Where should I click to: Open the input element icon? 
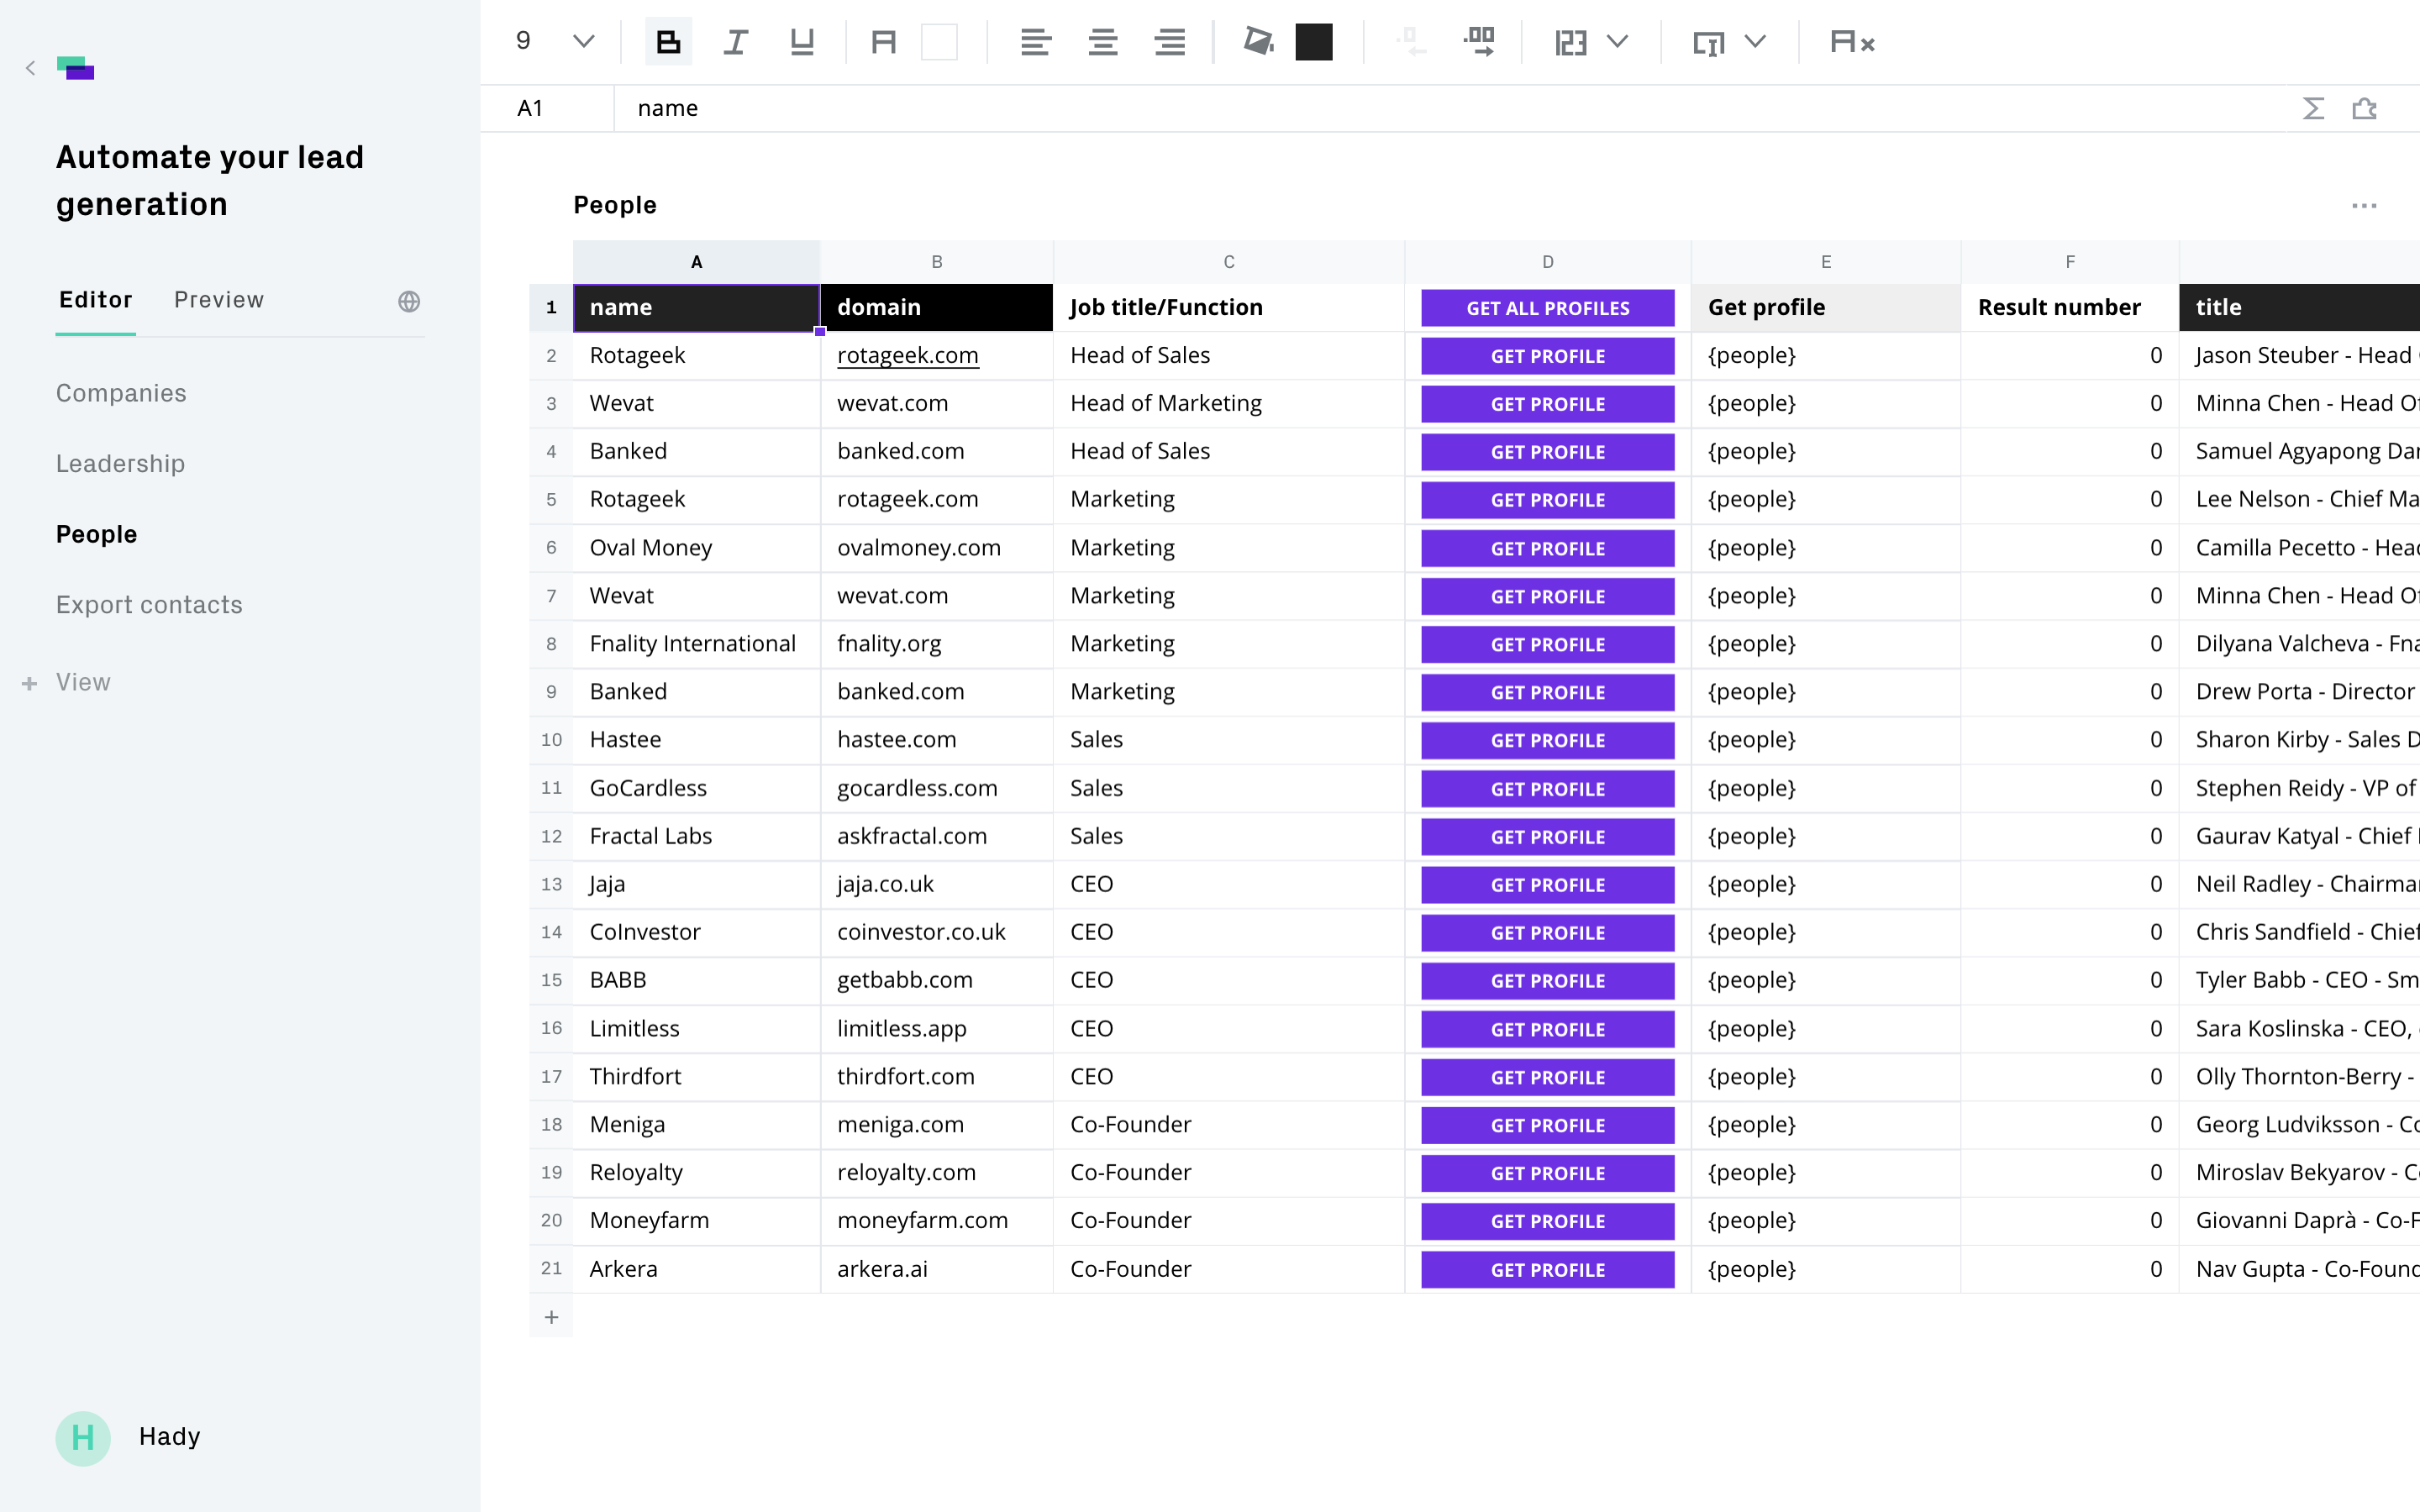1708,42
